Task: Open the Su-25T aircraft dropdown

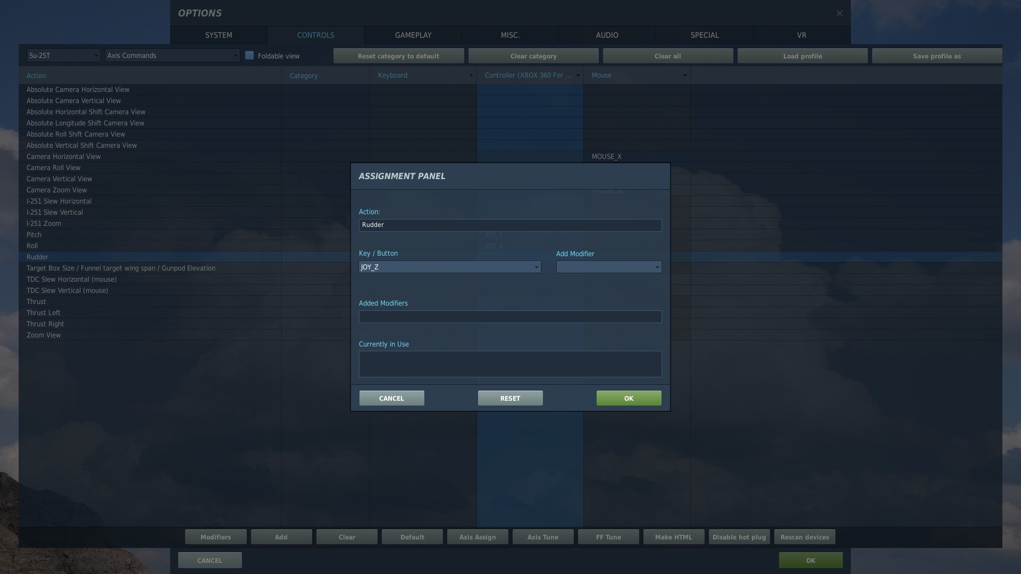Action: 63,55
